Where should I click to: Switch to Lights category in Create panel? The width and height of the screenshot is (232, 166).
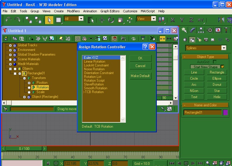[199, 40]
